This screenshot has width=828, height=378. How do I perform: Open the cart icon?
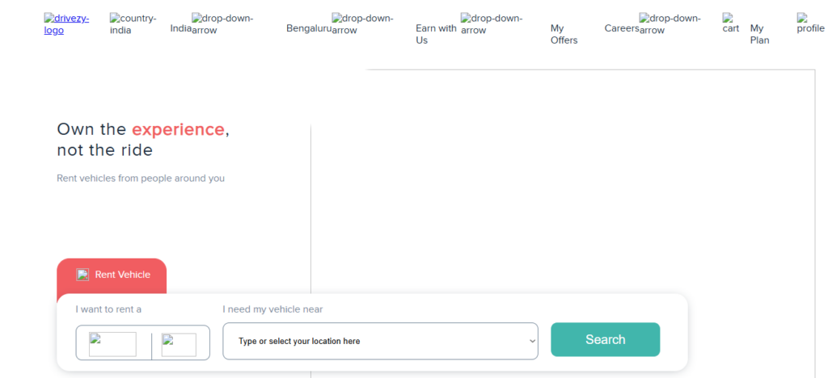point(731,23)
